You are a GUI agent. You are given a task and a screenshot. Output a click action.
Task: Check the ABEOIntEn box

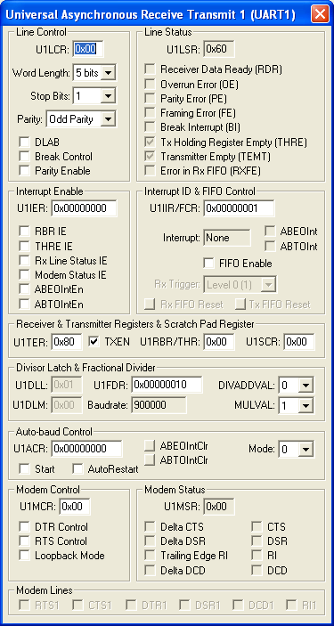click(x=25, y=289)
